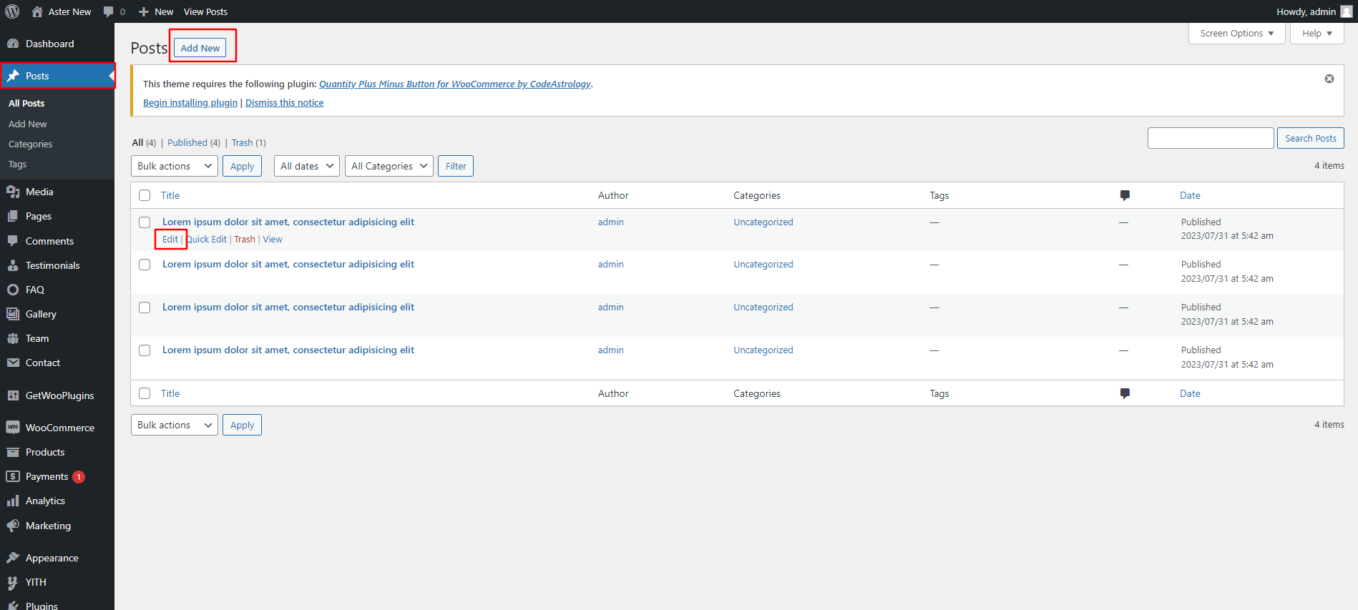The width and height of the screenshot is (1358, 610).
Task: Click the Appearance paintbrush icon
Action: (x=13, y=558)
